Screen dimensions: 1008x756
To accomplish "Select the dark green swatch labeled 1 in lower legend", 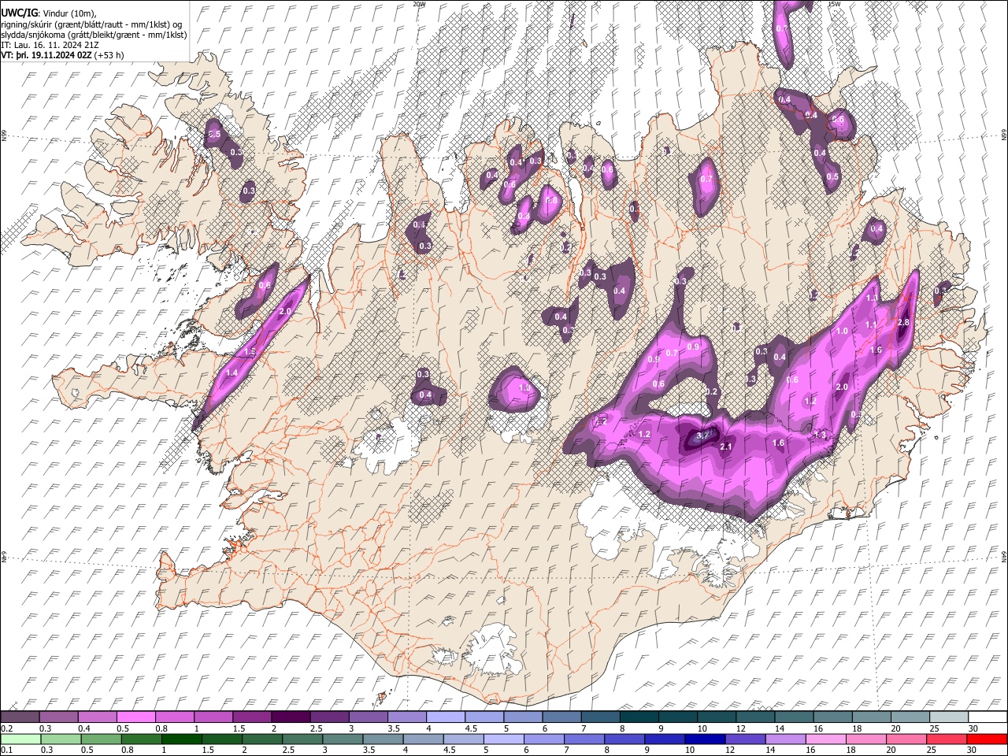I will pyautogui.click(x=182, y=739).
